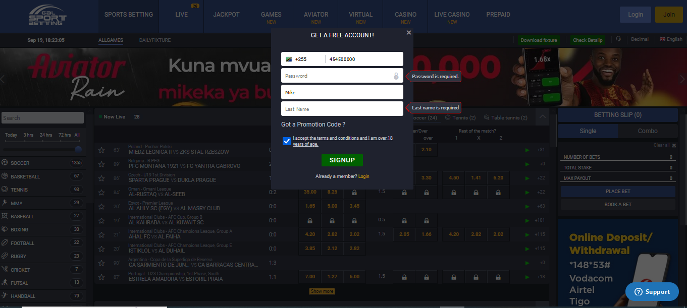Screen dimensions: 687x308
Task: Click the Soccer sport icon in the sidebar
Action: 5,163
